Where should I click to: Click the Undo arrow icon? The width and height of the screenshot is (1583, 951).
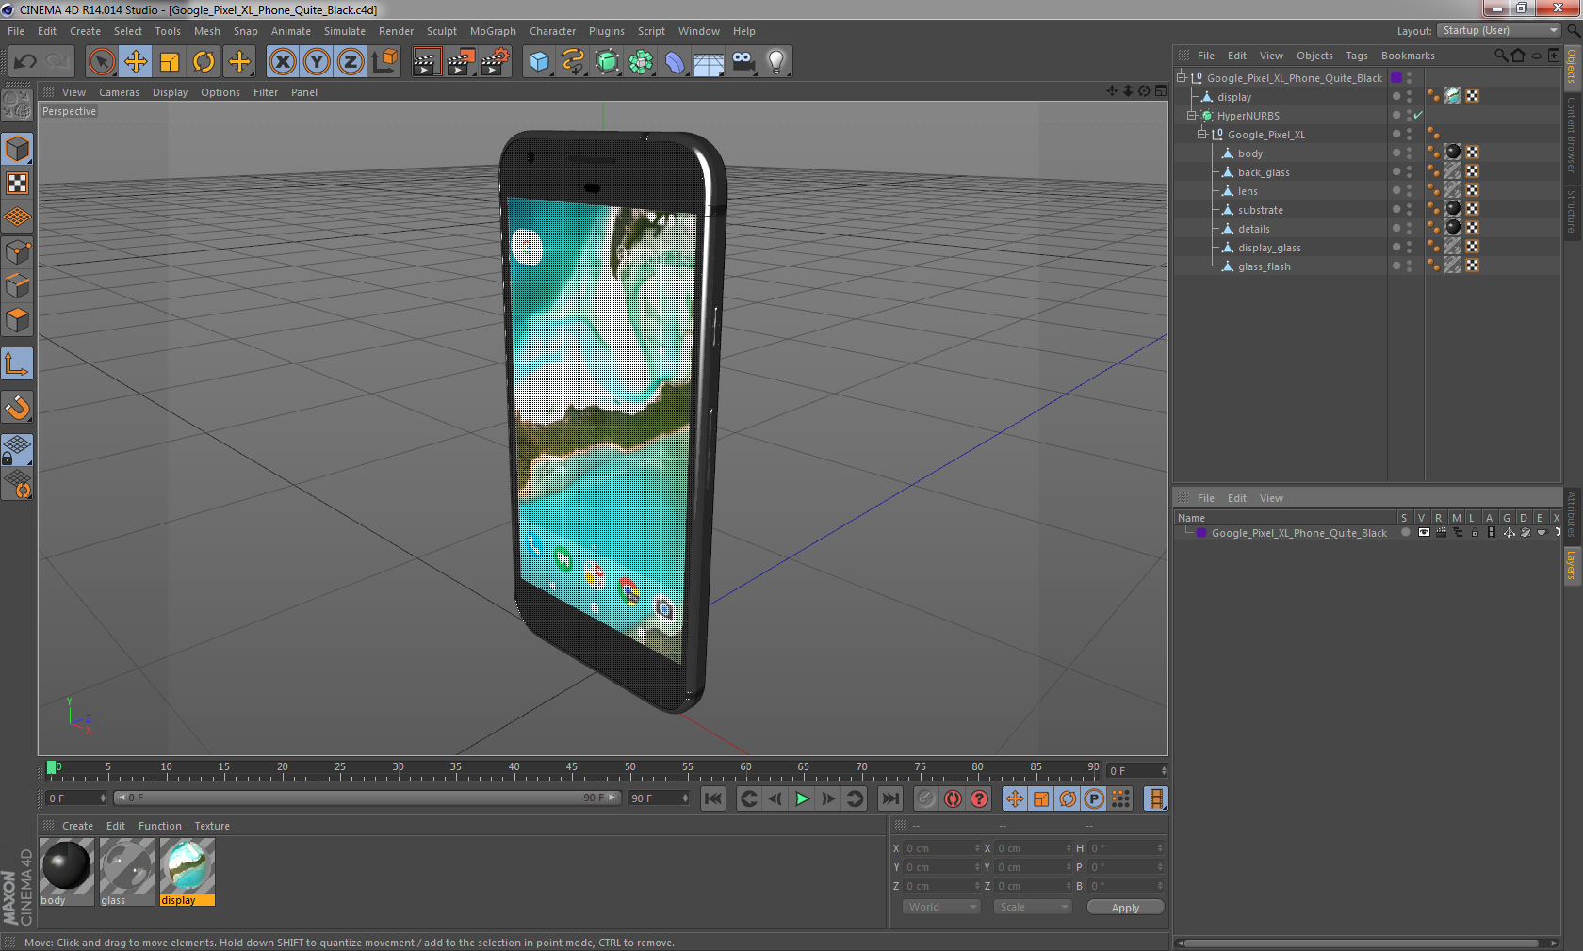coord(24,62)
